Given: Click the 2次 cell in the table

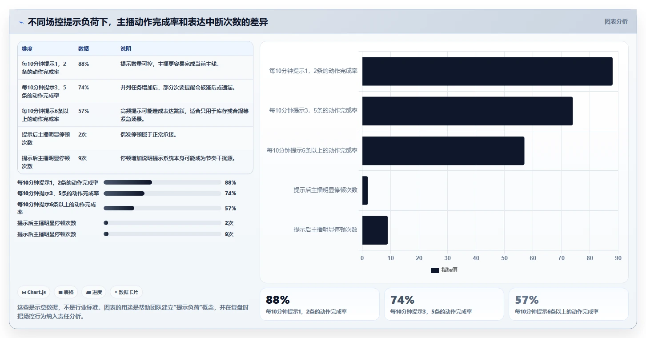Looking at the screenshot, I should (x=83, y=135).
